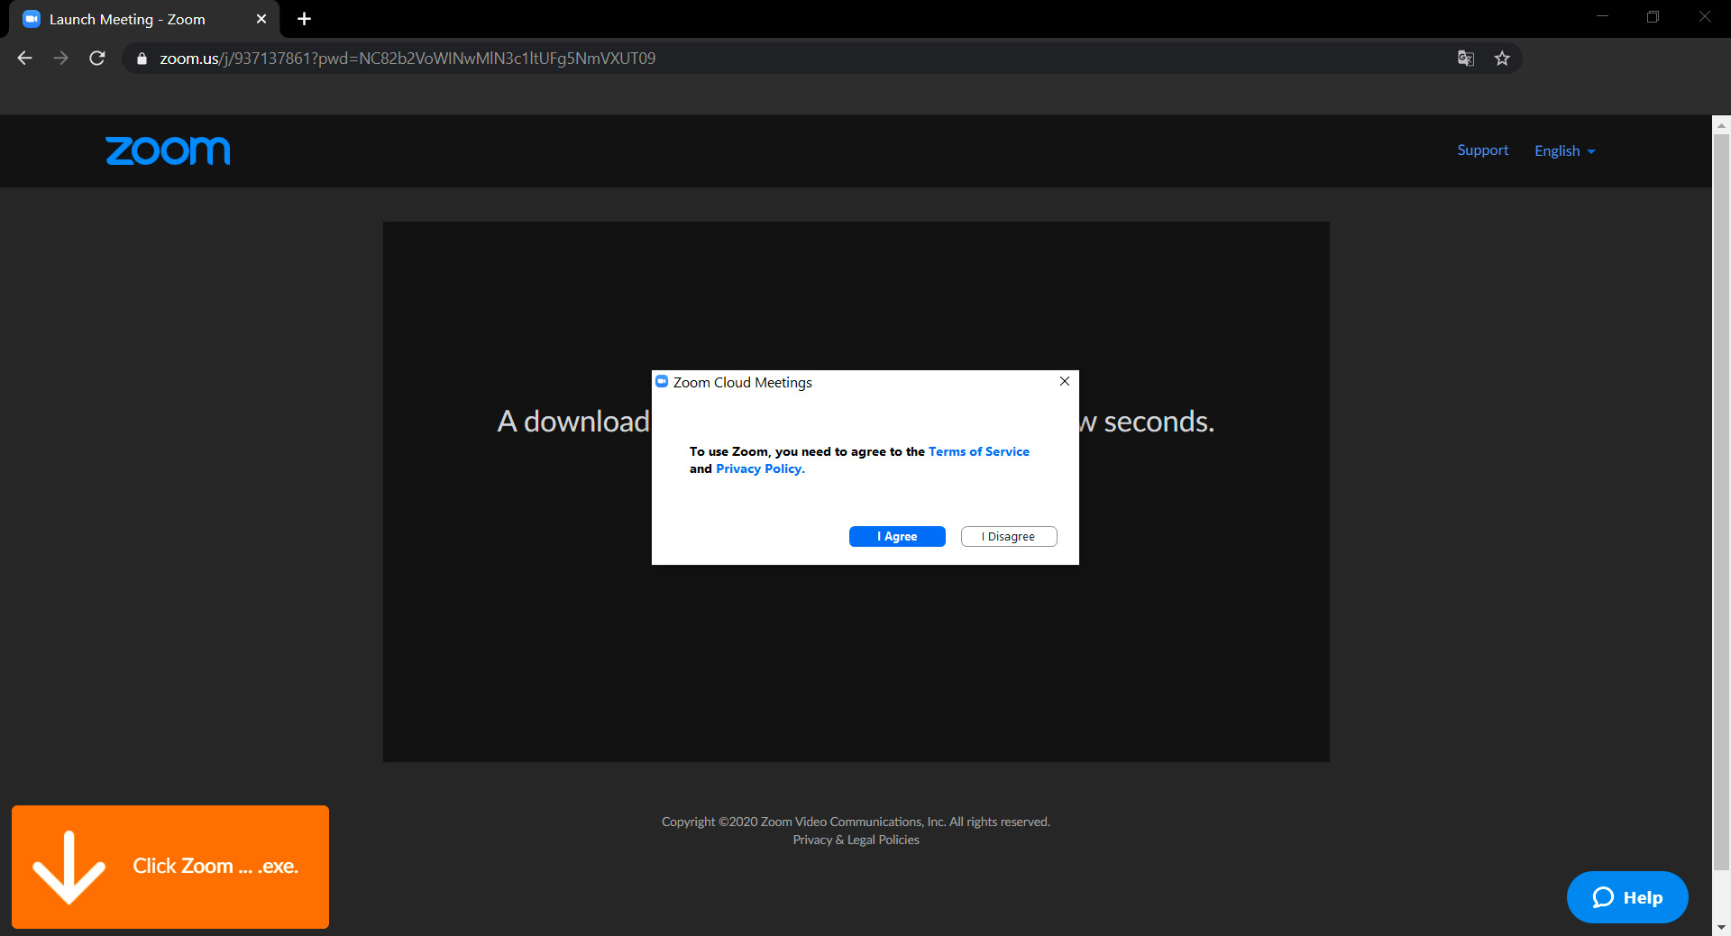Image resolution: width=1731 pixels, height=936 pixels.
Task: Select the Launch Meeting - Zoom tab
Action: 144,19
